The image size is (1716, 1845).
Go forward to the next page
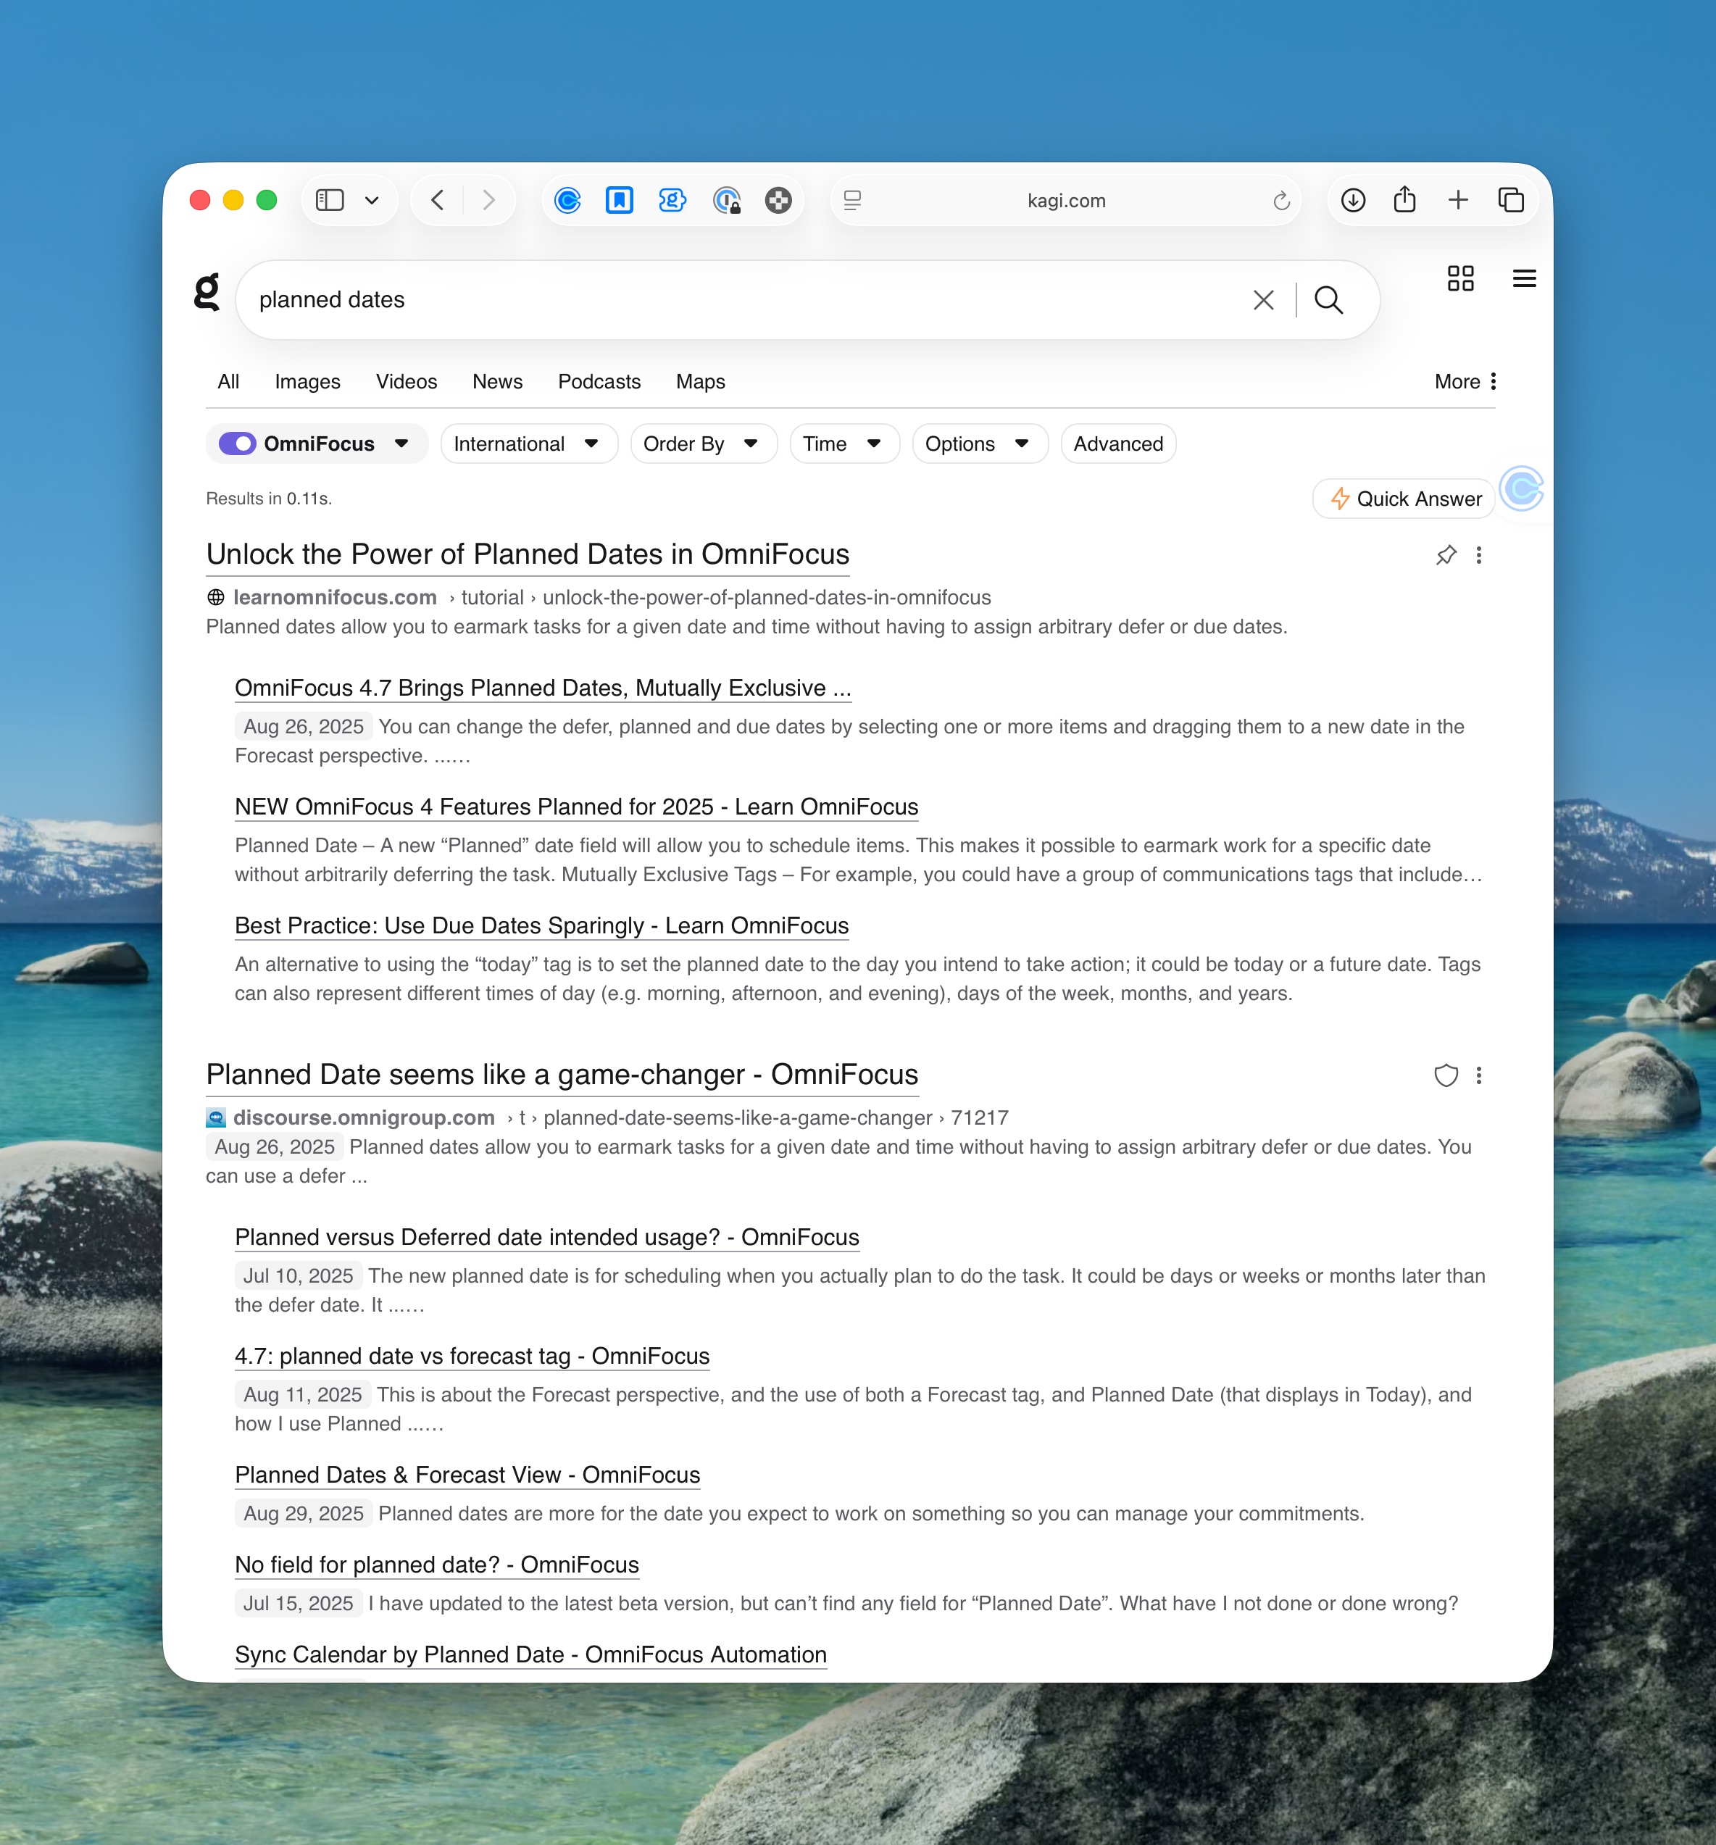point(488,199)
